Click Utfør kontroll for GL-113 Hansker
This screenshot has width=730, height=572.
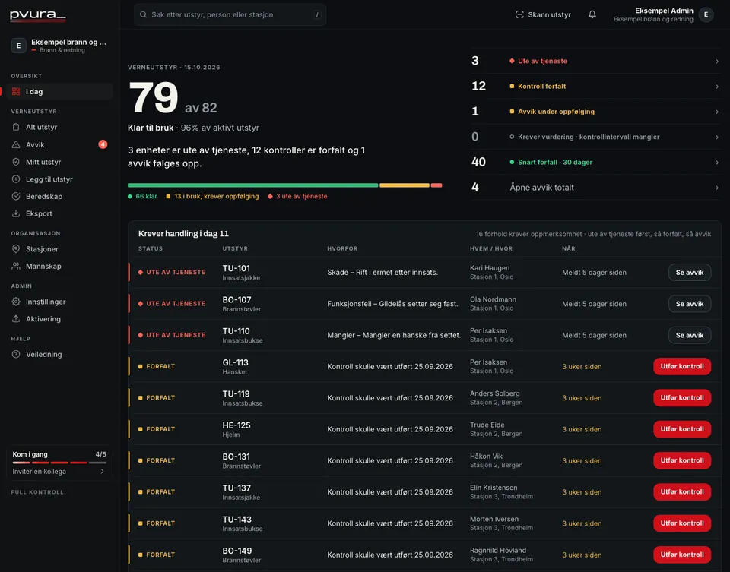tap(682, 366)
